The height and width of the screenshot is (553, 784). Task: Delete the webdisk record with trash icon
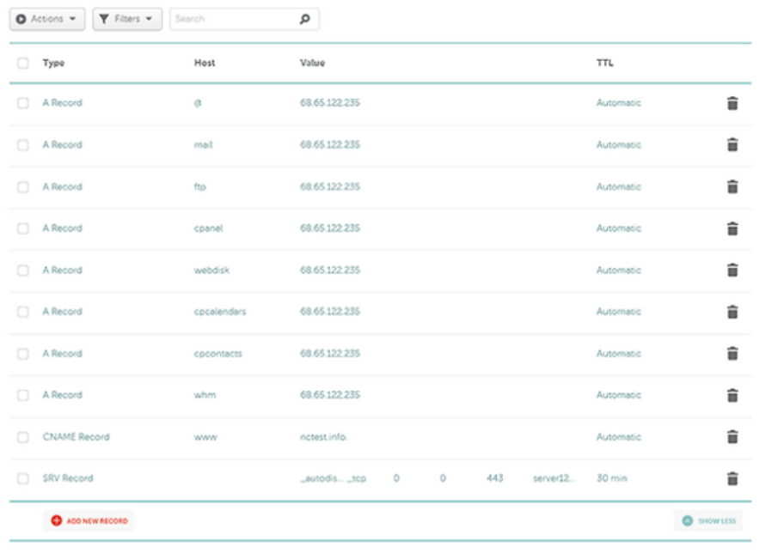[732, 270]
